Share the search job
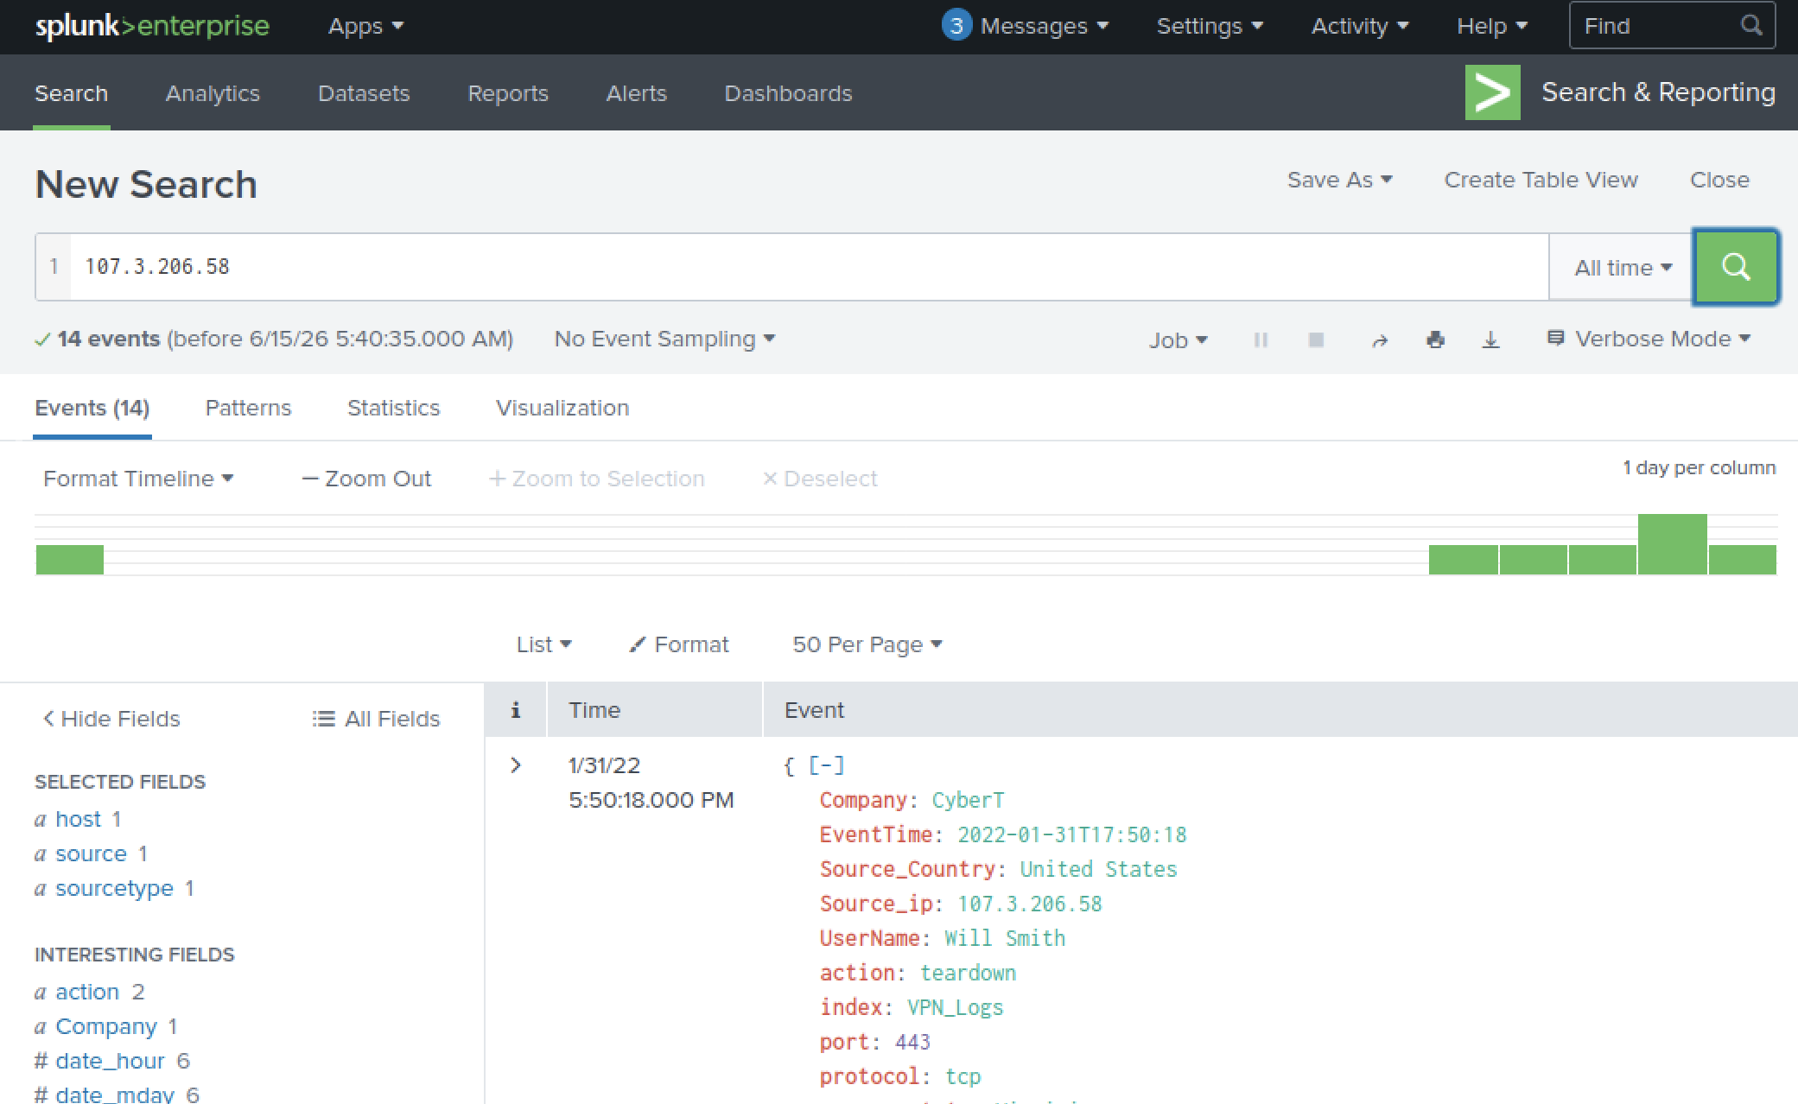This screenshot has width=1798, height=1104. (1380, 340)
